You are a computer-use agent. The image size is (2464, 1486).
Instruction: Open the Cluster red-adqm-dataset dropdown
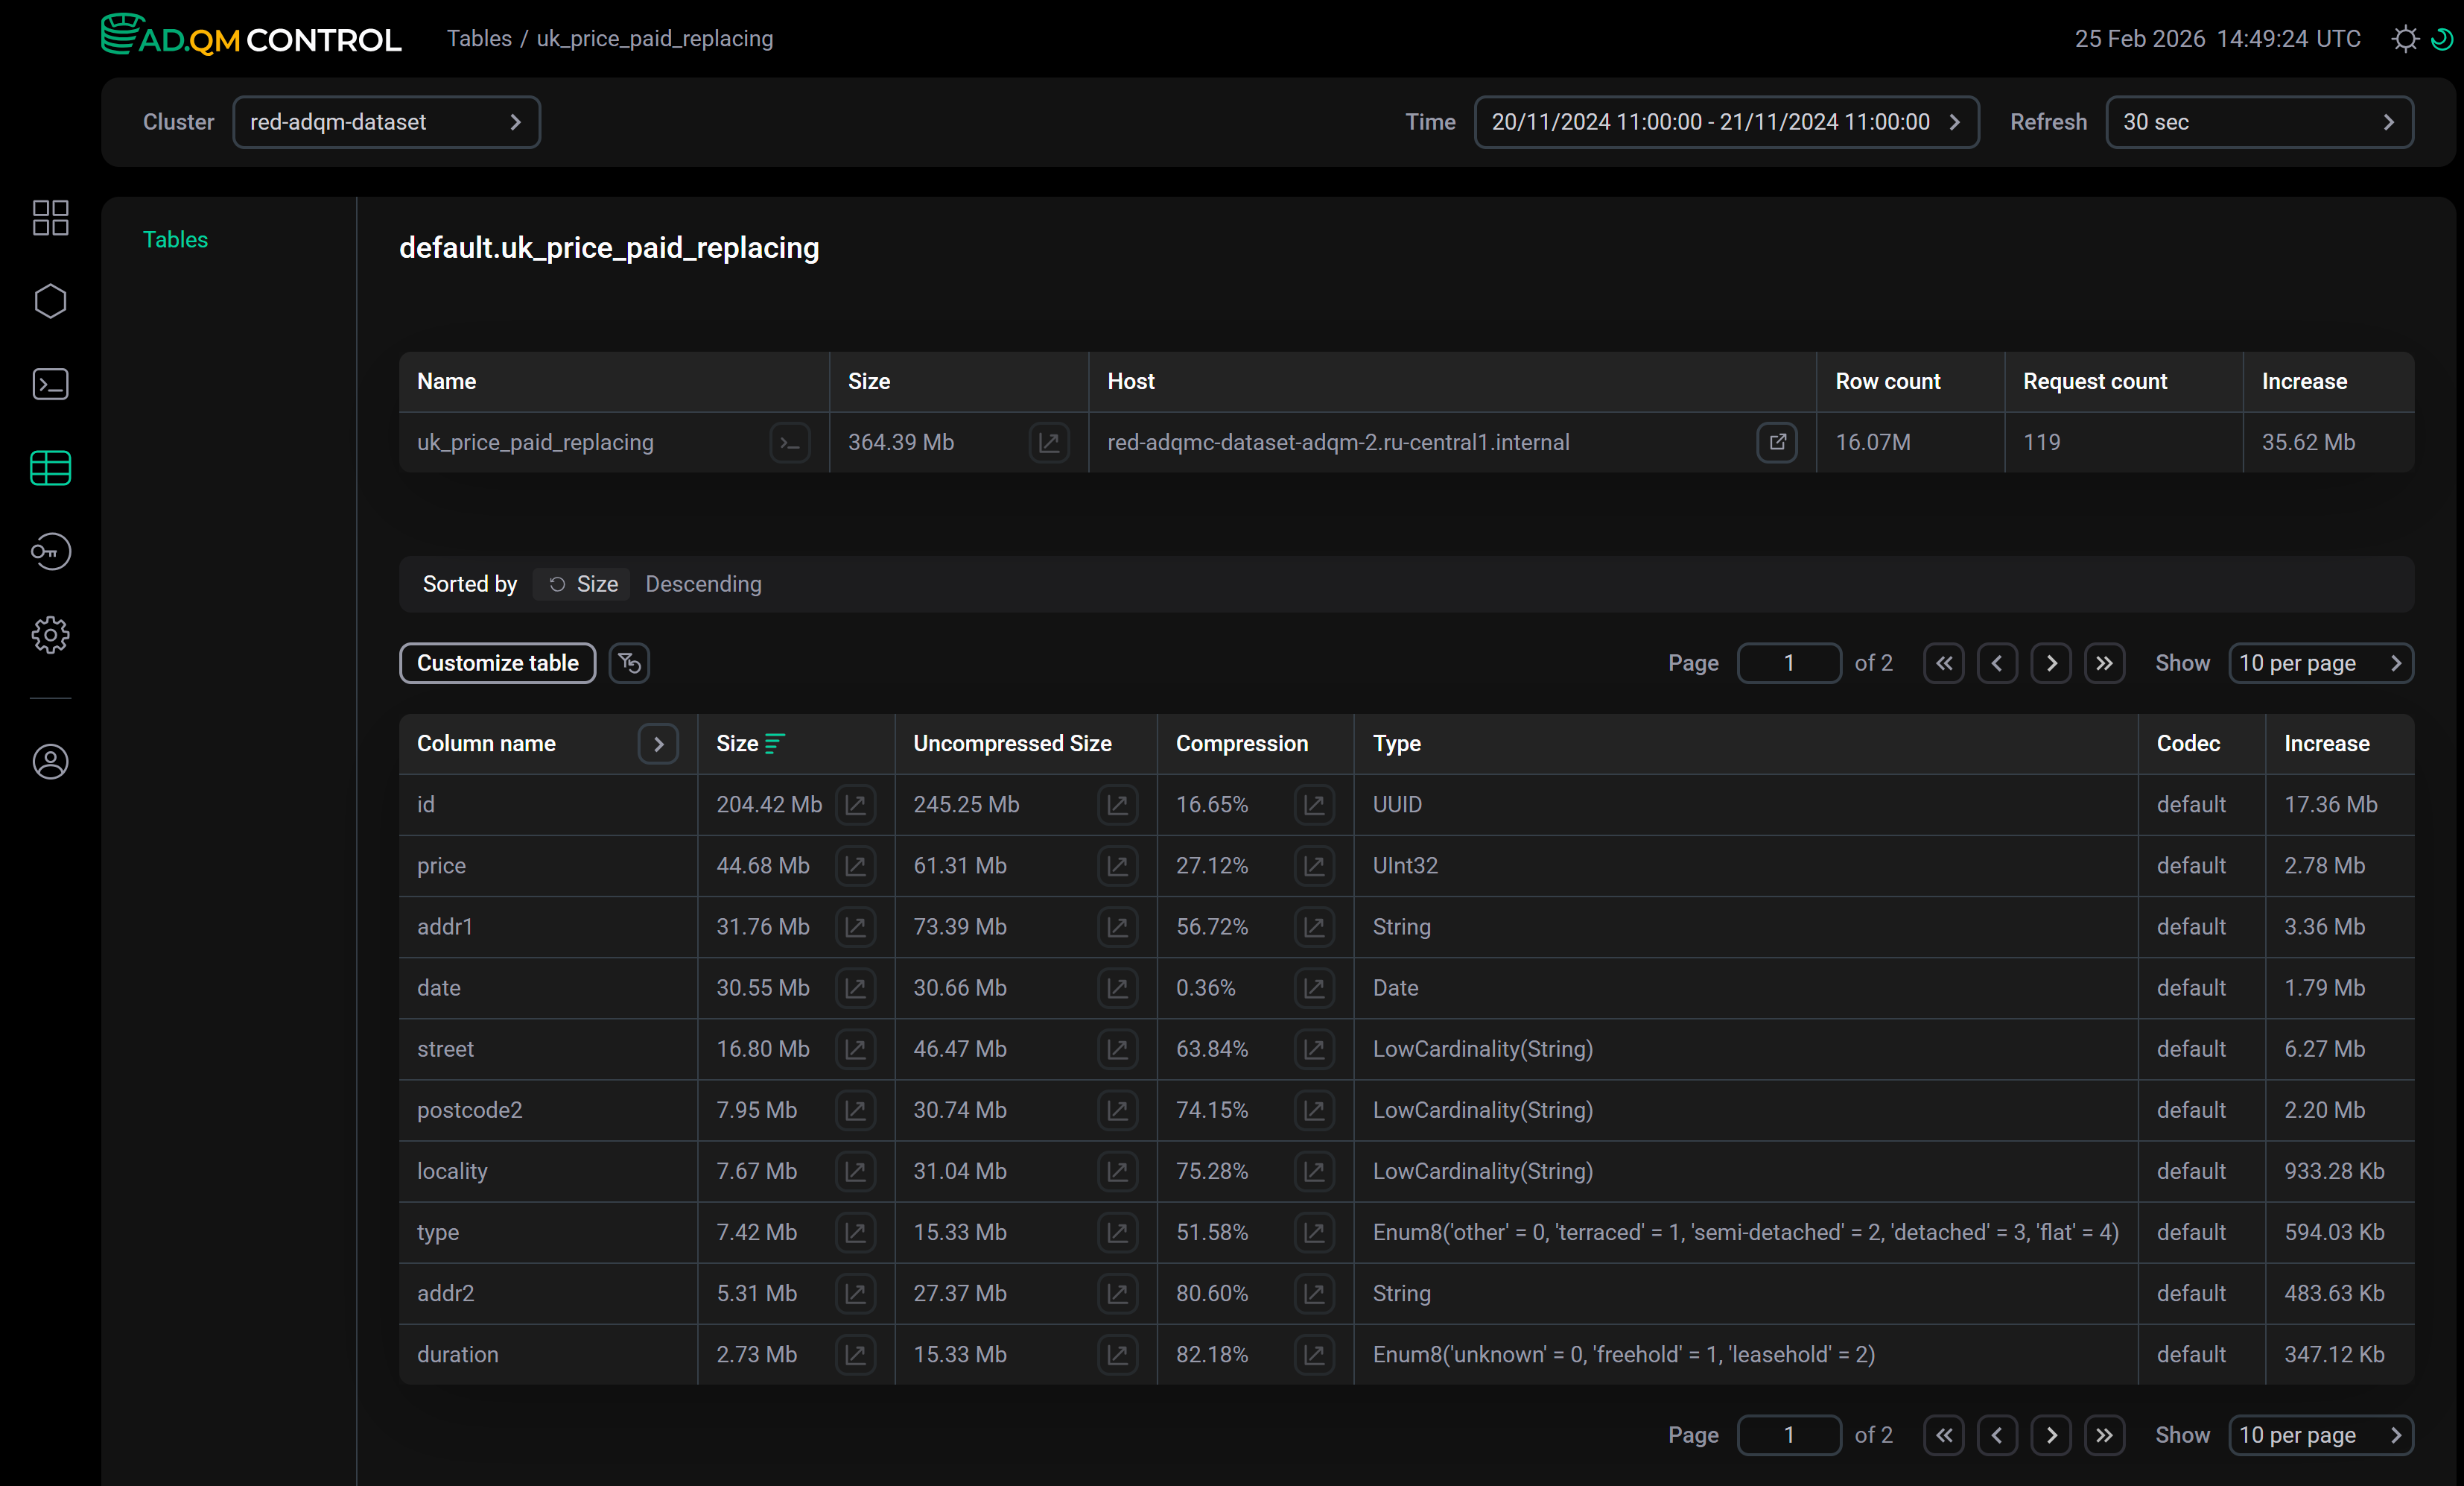(x=386, y=122)
